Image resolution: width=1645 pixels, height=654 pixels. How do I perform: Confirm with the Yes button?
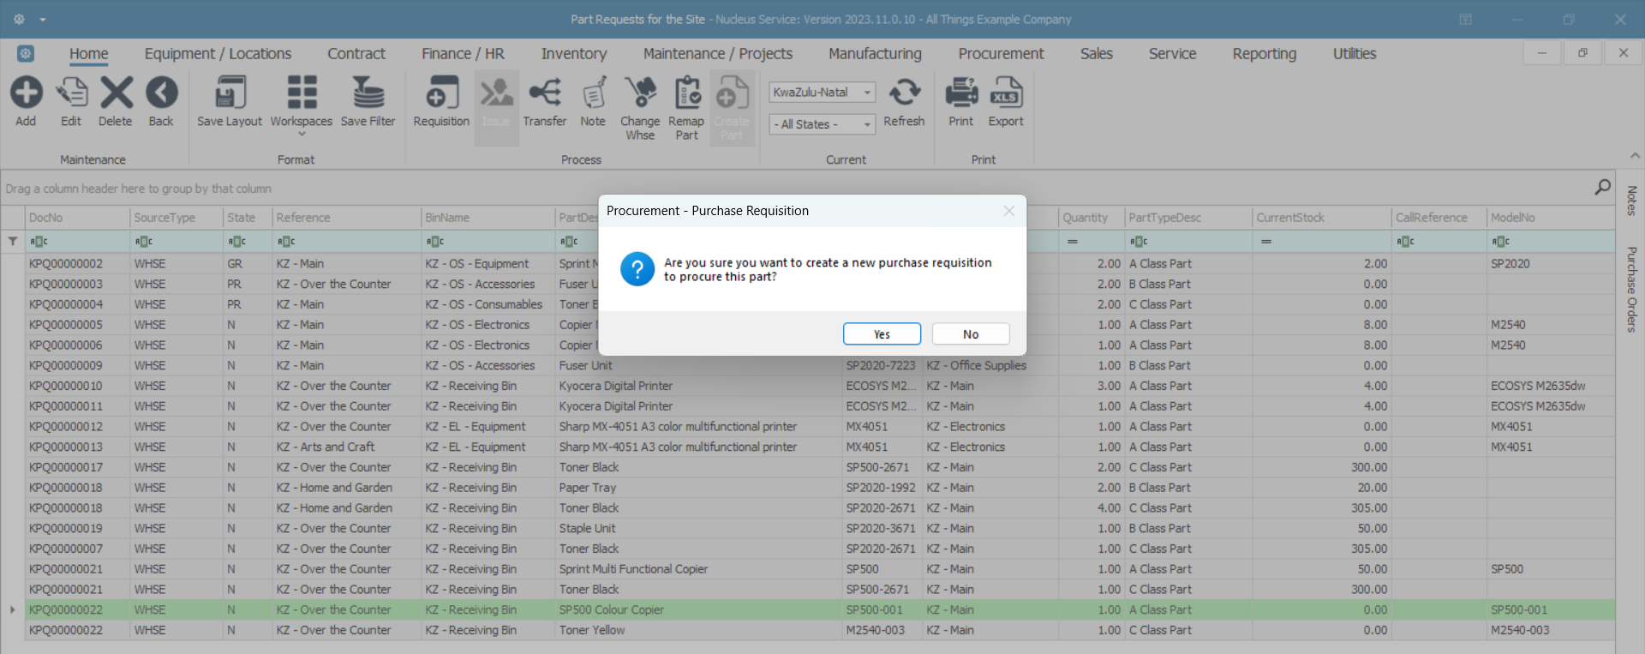882,334
